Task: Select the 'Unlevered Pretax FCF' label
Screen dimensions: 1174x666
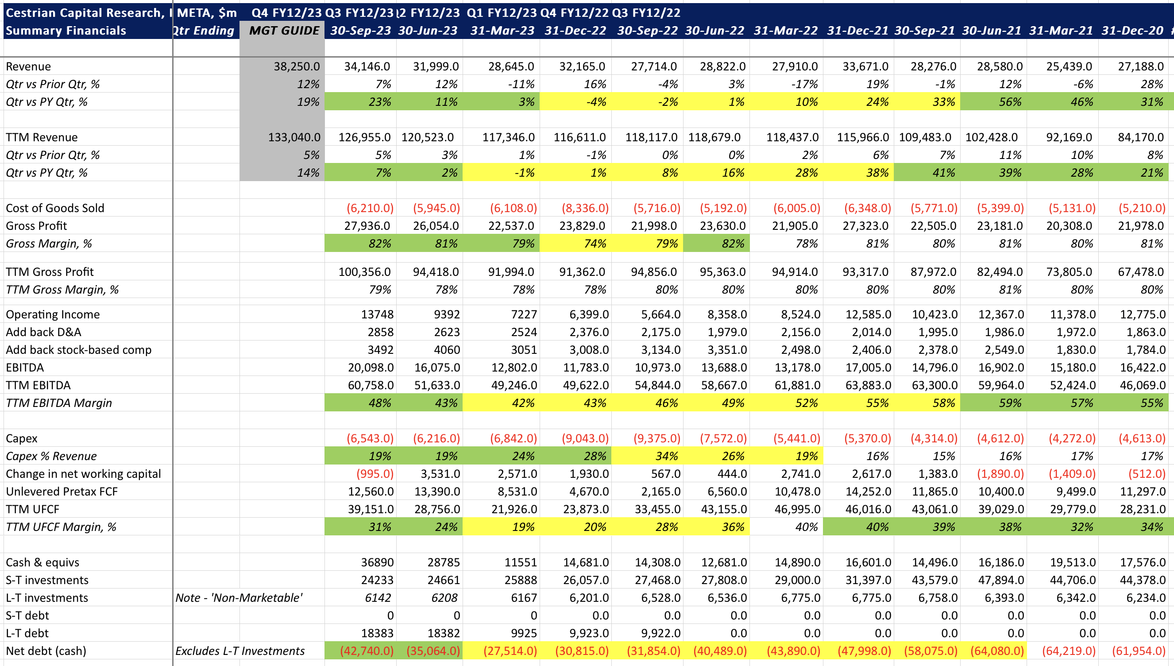Action: tap(61, 491)
